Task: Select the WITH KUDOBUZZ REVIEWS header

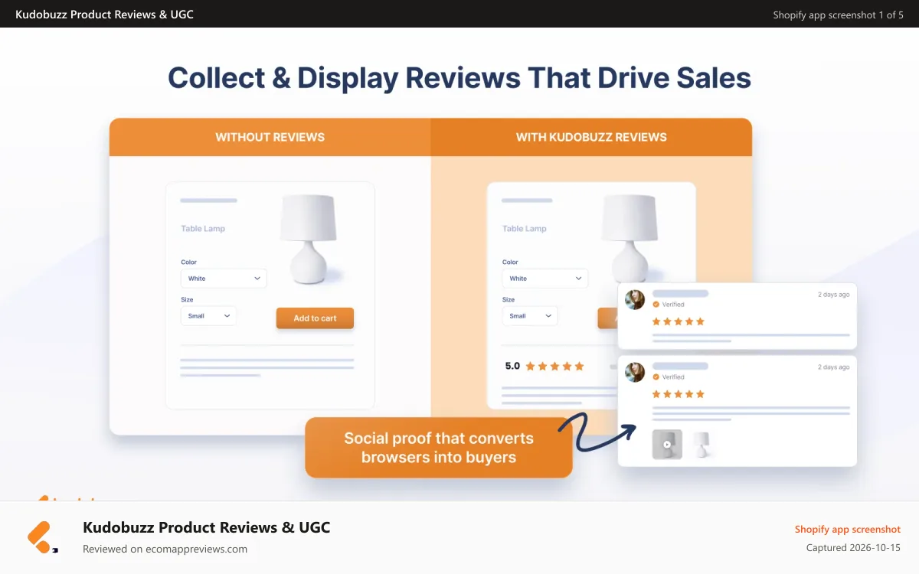Action: click(591, 137)
